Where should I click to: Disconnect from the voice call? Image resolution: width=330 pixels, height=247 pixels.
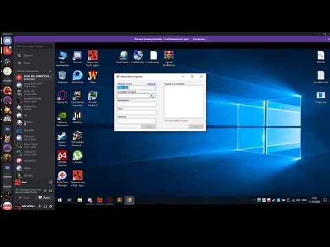click(x=51, y=191)
